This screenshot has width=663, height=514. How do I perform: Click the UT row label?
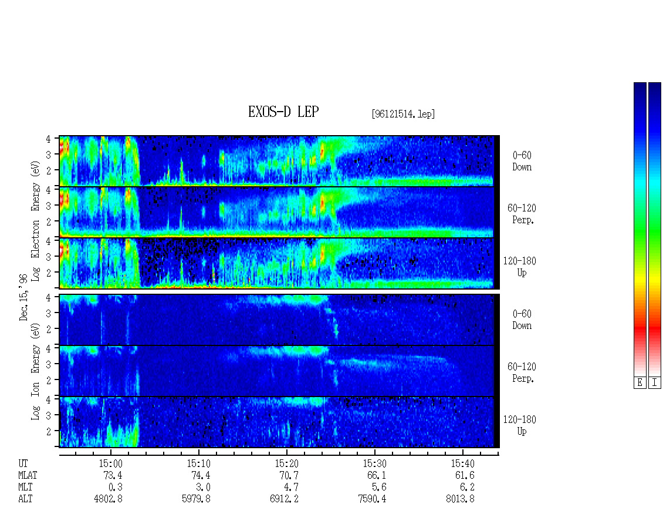pyautogui.click(x=23, y=463)
